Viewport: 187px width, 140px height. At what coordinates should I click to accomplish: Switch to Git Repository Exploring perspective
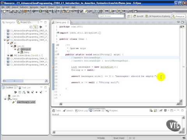tap(158, 16)
